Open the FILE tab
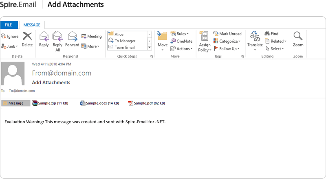326x179 pixels. [x=9, y=25]
